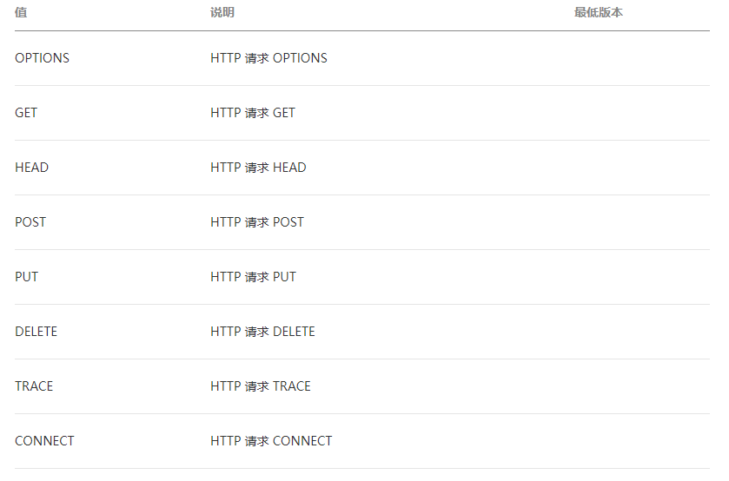This screenshot has height=481, width=729.
Task: Click the 说明 column header
Action: pos(222,12)
